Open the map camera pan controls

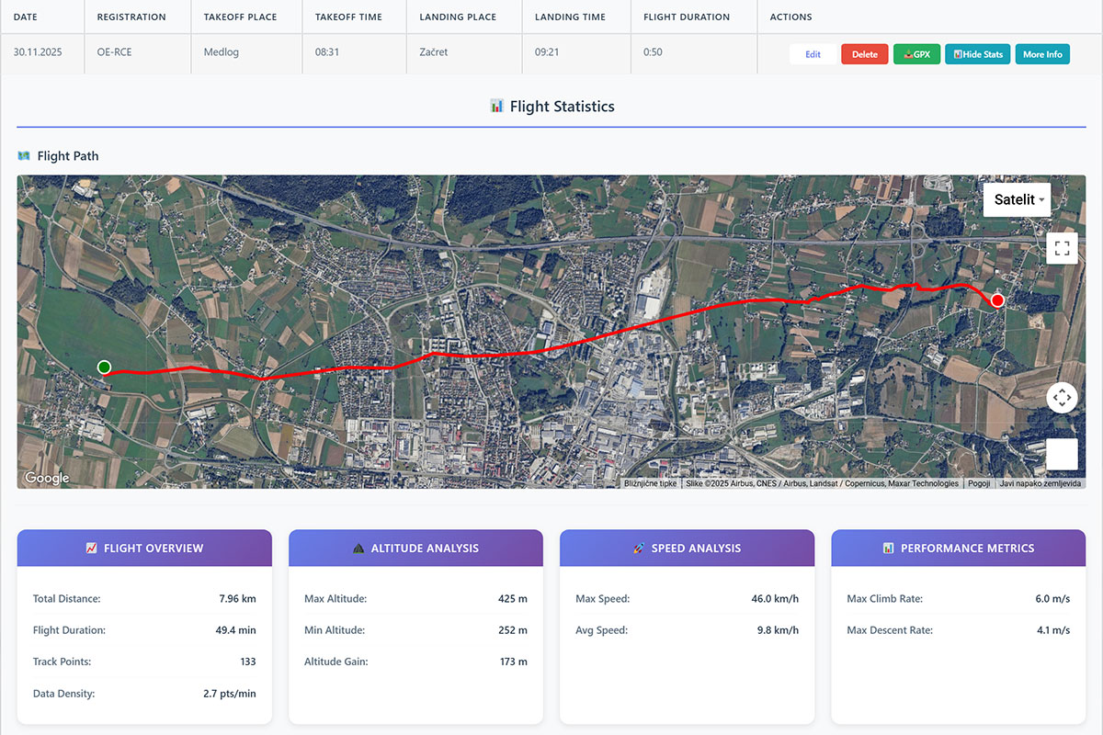1062,398
